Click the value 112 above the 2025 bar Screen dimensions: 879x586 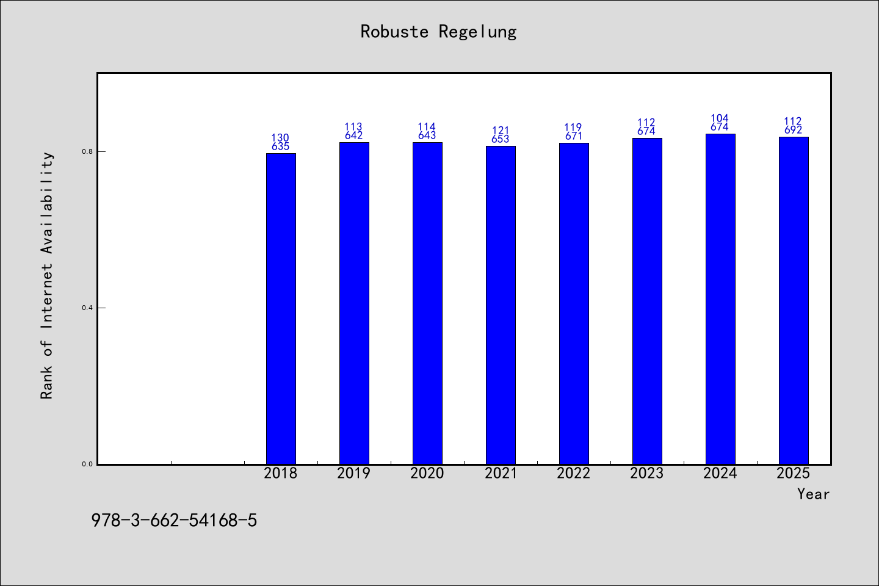pyautogui.click(x=794, y=121)
